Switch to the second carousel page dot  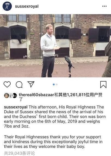[57, 85]
